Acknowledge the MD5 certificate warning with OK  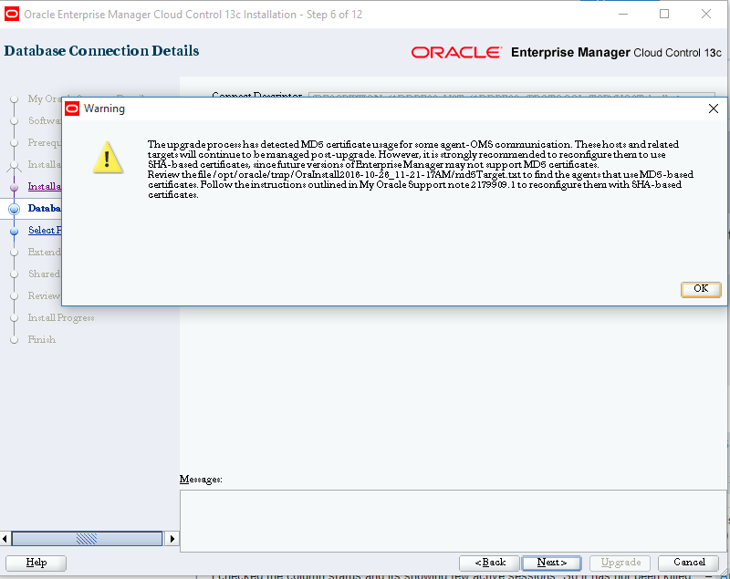(x=700, y=289)
